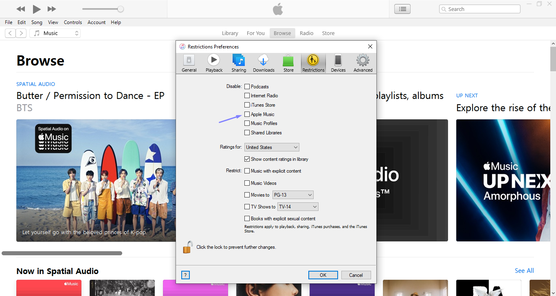Disable Internet Radio checkbox

pos(247,96)
